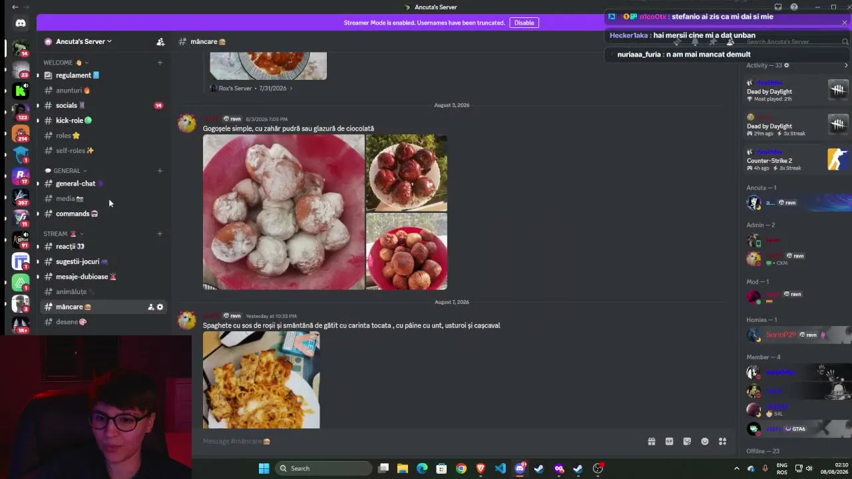Screen dimensions: 852x479
Task: Open large powdered-sugar gogoși photo
Action: coord(284,212)
